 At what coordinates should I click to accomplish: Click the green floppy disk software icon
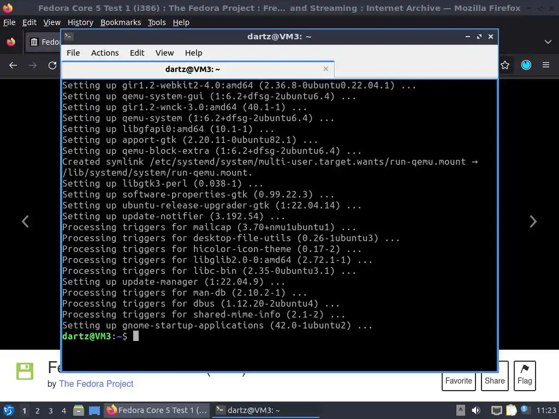(x=25, y=371)
